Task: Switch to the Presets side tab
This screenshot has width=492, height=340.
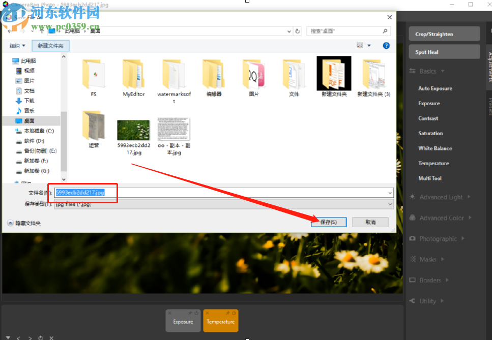Action: (489, 107)
